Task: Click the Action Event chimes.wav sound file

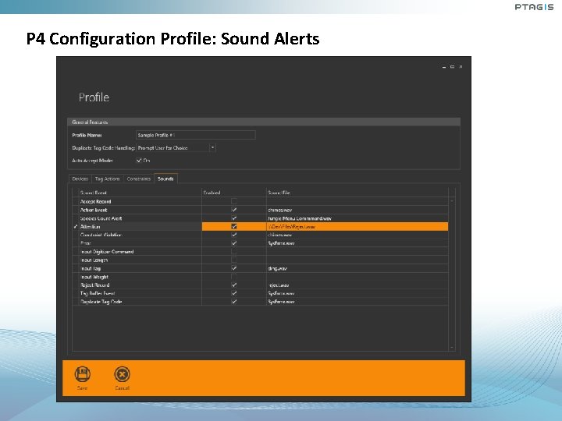Action: click(x=280, y=210)
